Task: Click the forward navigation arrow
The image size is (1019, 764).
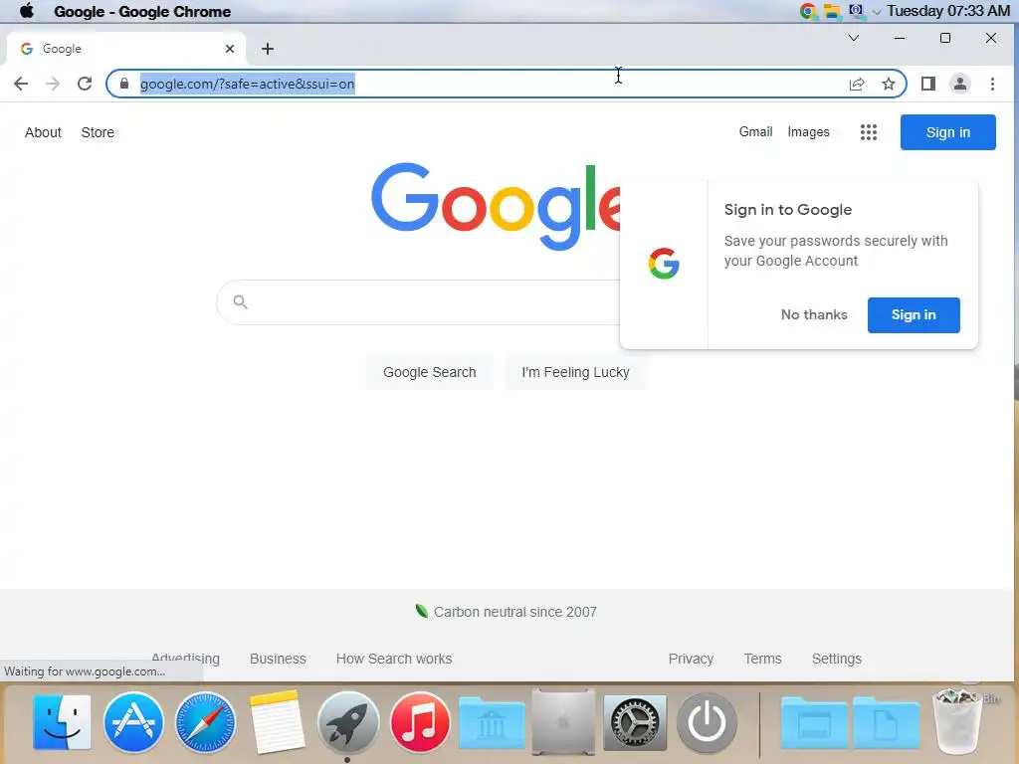Action: pos(53,84)
